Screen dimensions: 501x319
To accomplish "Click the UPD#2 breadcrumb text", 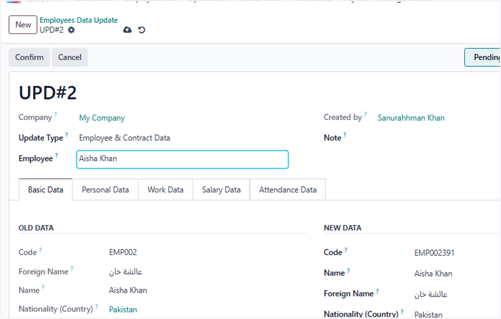I will point(52,30).
